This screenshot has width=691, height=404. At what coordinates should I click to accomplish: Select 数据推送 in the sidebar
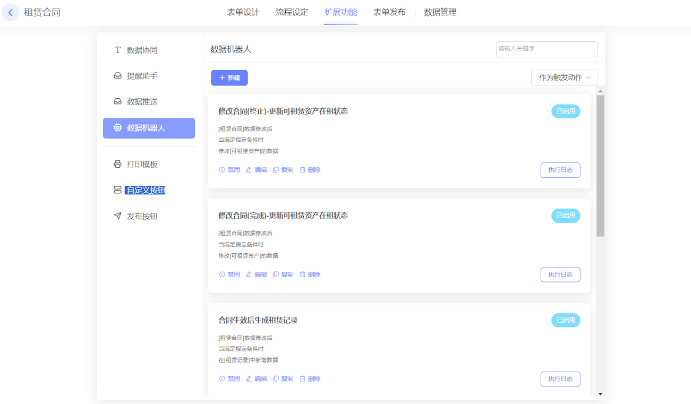tap(142, 101)
